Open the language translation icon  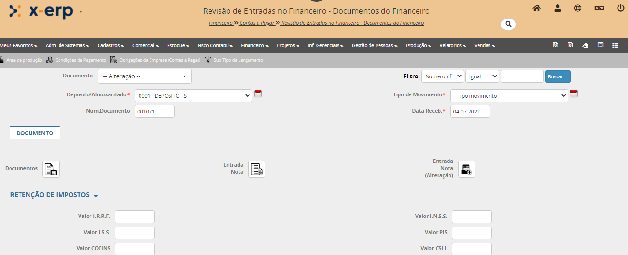[x=599, y=8]
